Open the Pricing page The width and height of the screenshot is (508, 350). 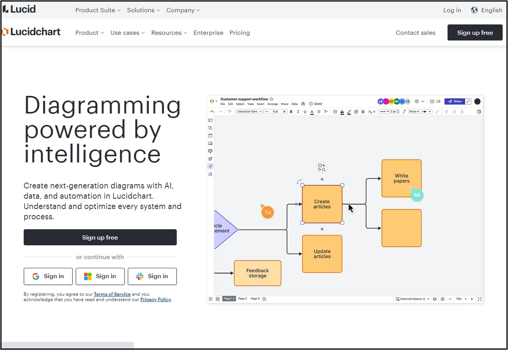(x=240, y=33)
